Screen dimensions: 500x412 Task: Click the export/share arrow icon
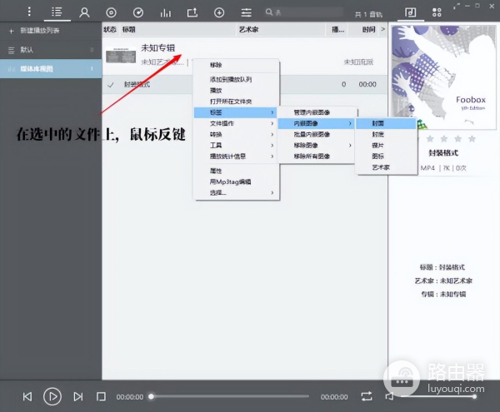[x=192, y=12]
